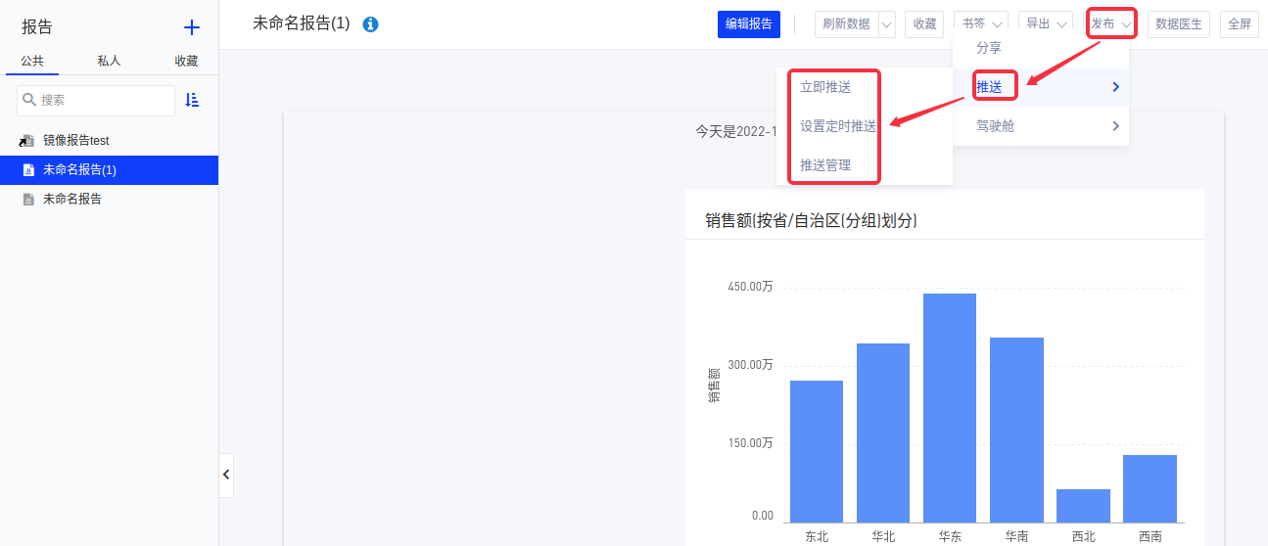Open the 刷新数据 dropdown arrow

[x=887, y=24]
